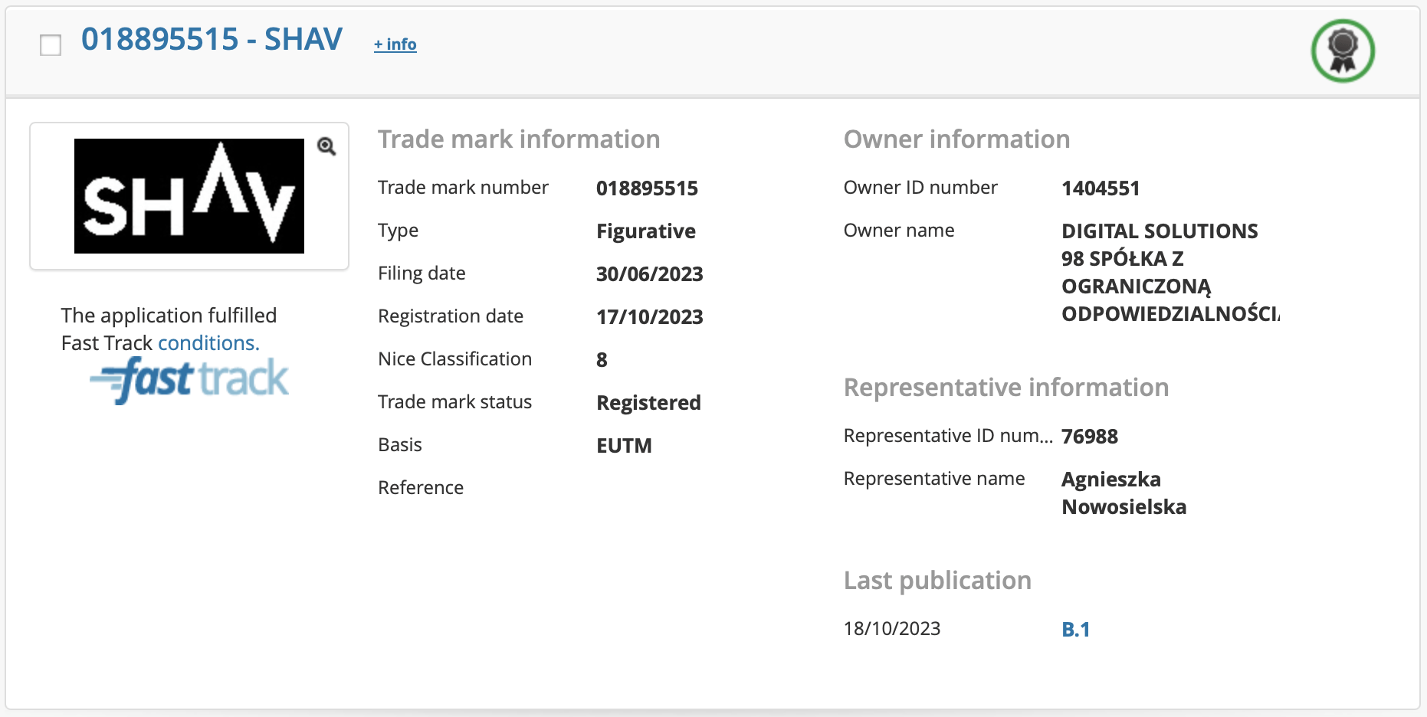Screen dimensions: 1427x717
Task: Click the filing date 30/06/2023
Action: 649,274
